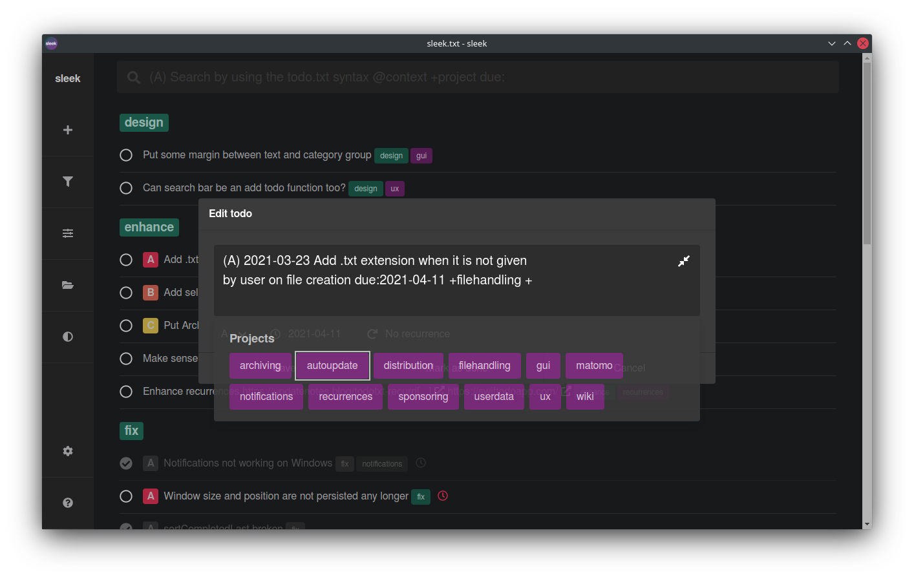Click priority C badge on Put Arc todo
Image resolution: width=914 pixels, height=579 pixels.
(151, 325)
